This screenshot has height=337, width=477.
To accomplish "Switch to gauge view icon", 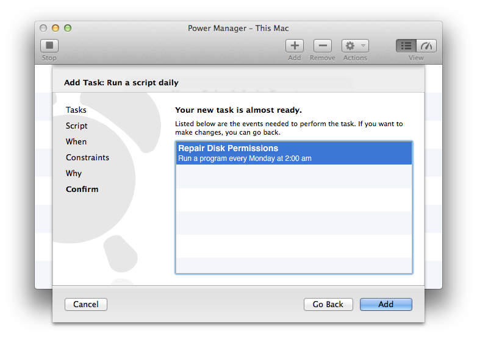I will [426, 46].
